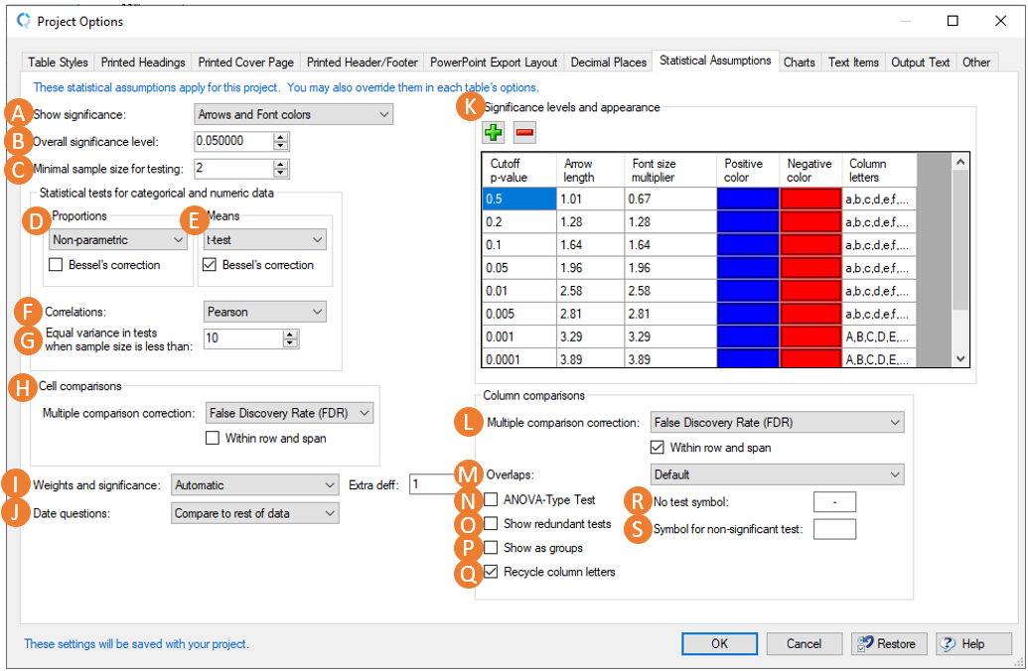Viewport: 1028px width, 671px height.
Task: Click arrow length cell 1.96
Action: point(591,267)
